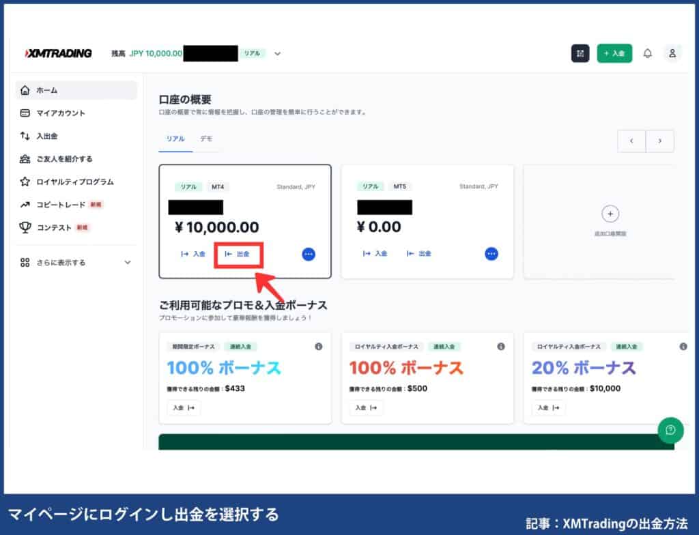This screenshot has height=535, width=699.
Task: Click the リアル badge in header
Action: tap(252, 53)
